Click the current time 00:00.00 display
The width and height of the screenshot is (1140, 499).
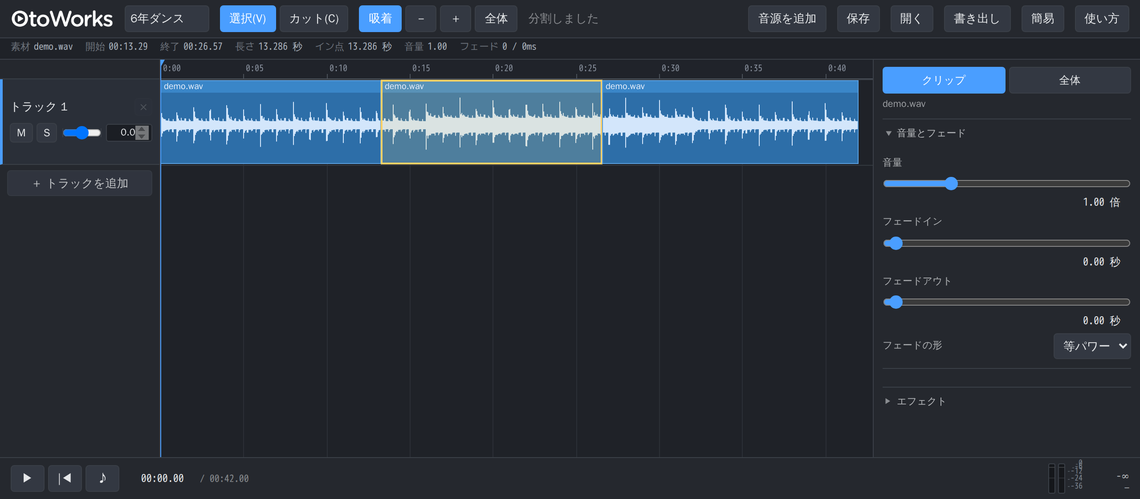[162, 479]
